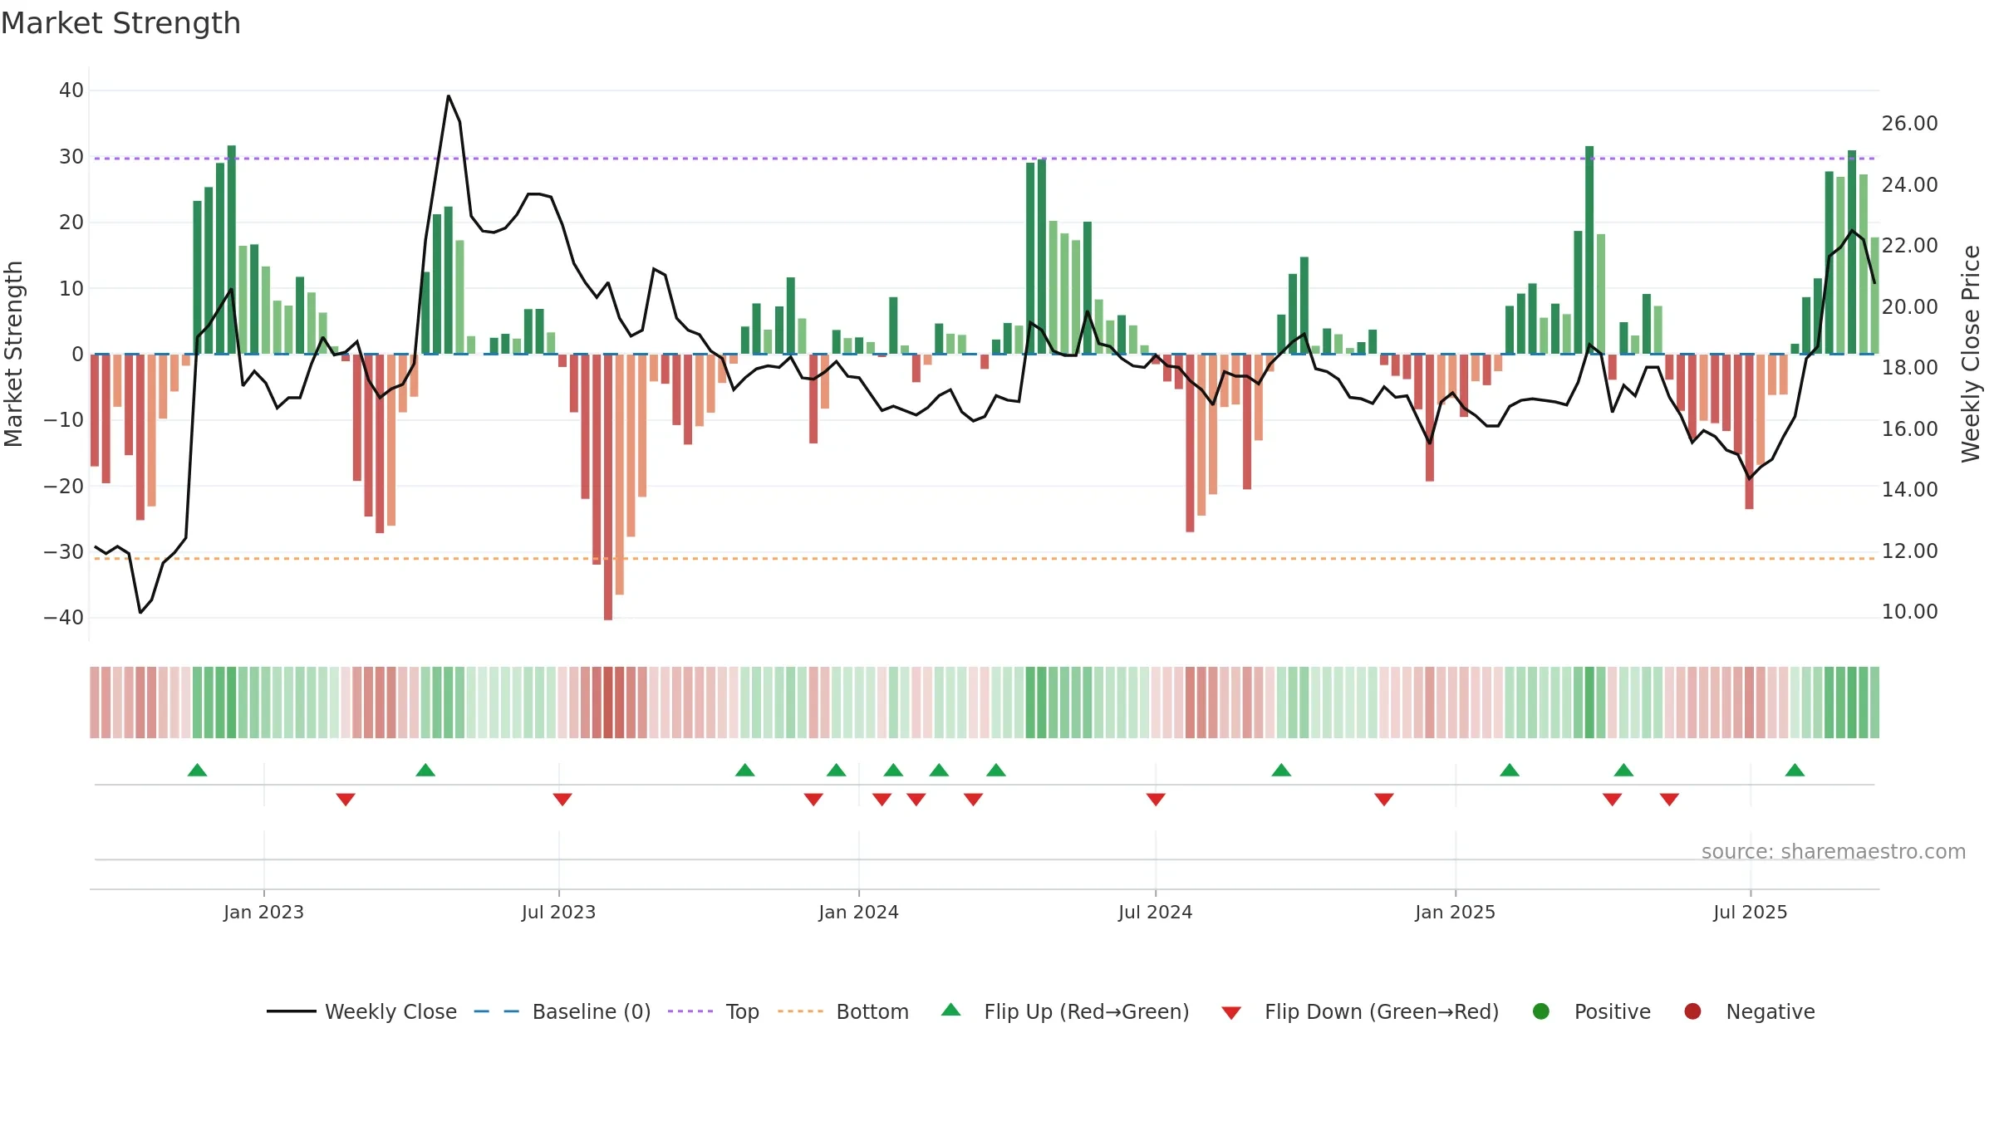Screen dimensions: 1994x1121
Task: Click the green Positive circle in the legend
Action: (x=1541, y=1011)
